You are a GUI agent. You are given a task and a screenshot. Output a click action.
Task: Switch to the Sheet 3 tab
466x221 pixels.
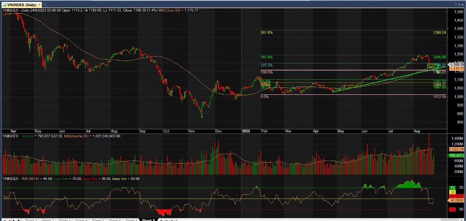point(64,220)
